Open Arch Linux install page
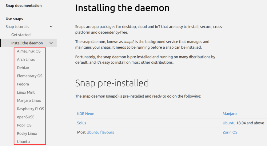Viewport: 267px width, 146px height. click(x=26, y=59)
